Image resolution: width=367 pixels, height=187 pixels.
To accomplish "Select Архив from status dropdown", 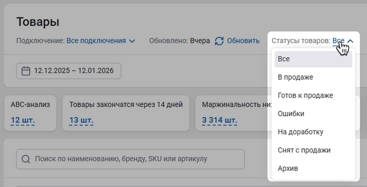I will tap(288, 169).
